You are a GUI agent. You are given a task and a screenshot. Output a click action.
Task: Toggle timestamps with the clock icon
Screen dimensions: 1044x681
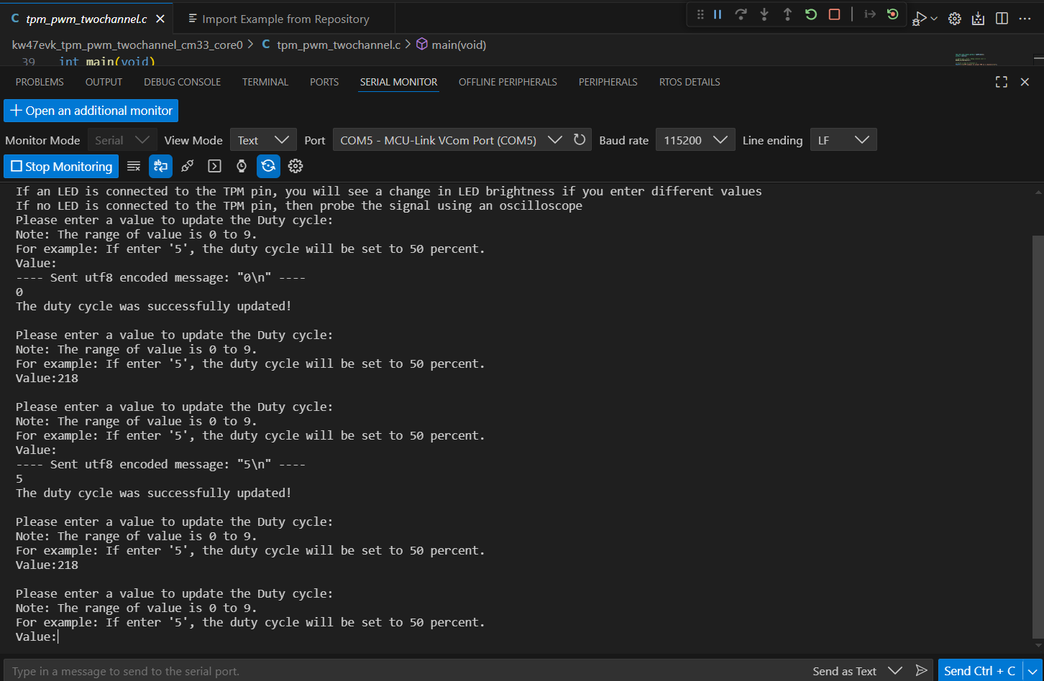point(241,166)
